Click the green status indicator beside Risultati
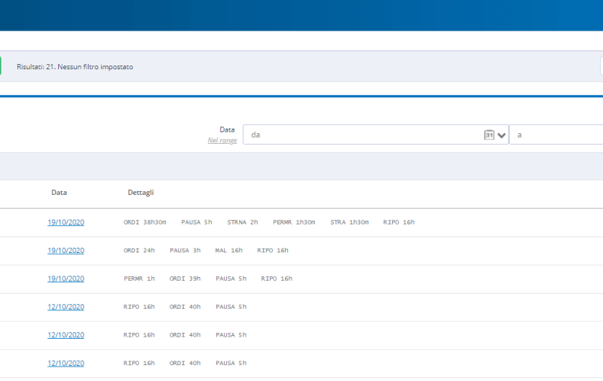 [x=1, y=66]
